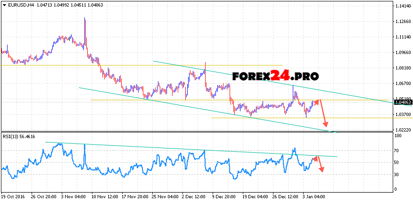Click the 1.11140 price axis label
Viewport: 413px width, 202px height.
[x=403, y=37]
